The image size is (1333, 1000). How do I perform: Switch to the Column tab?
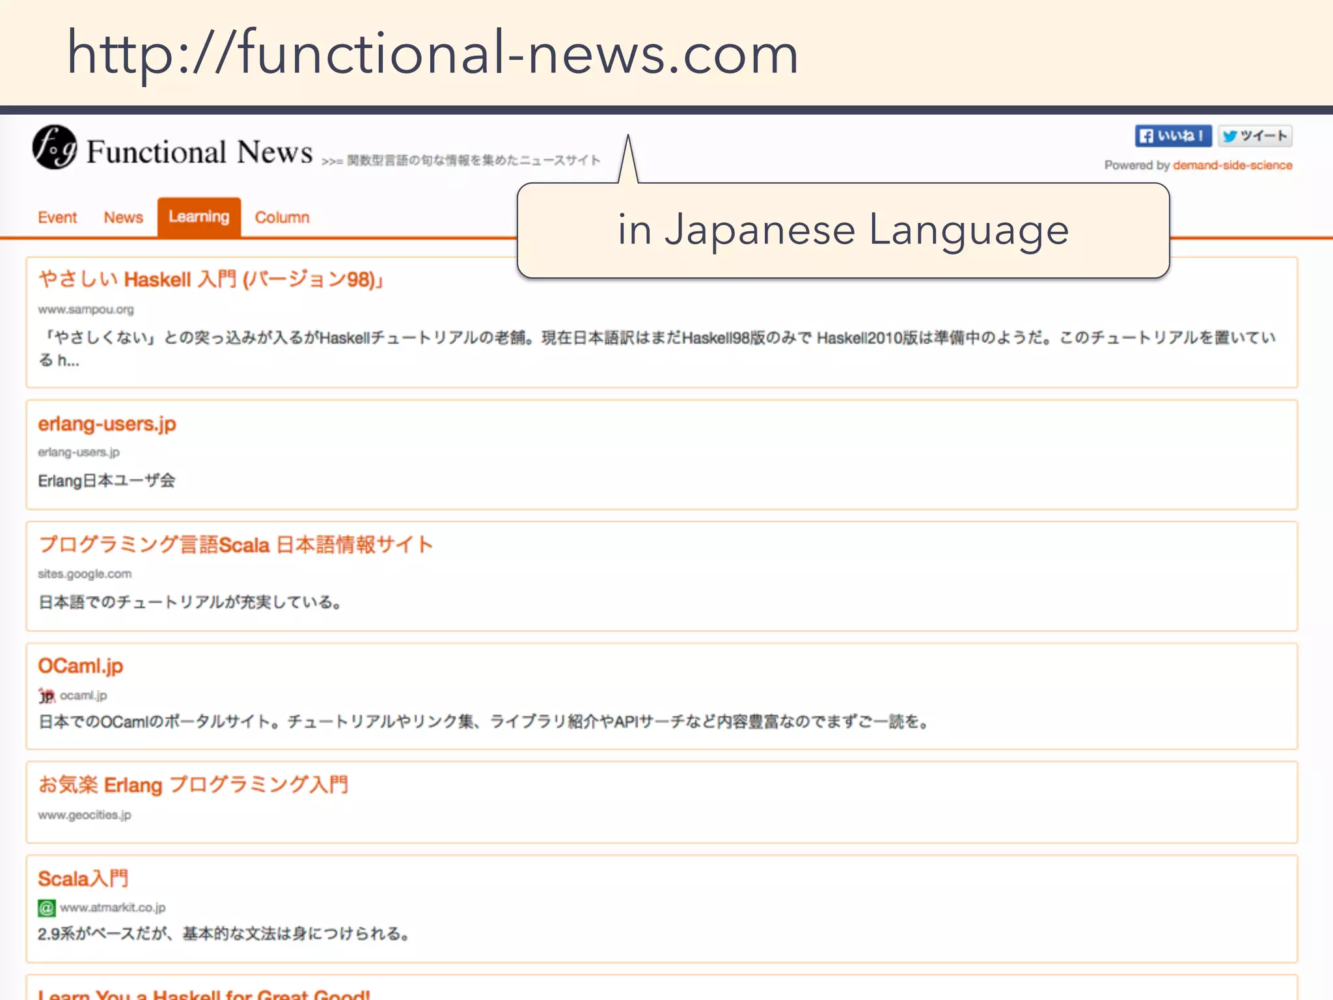click(x=282, y=217)
